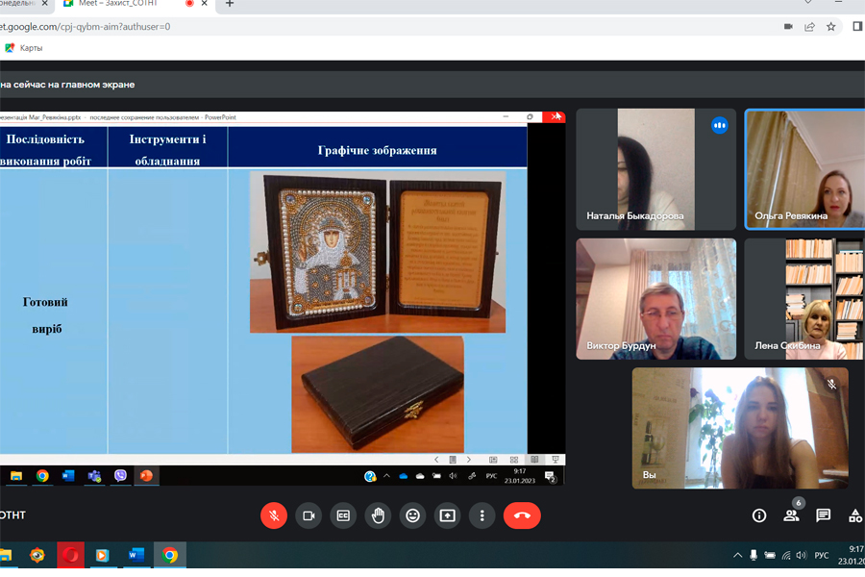Viewport: 865px width, 577px height.
Task: Open Word from the Windows taskbar
Action: coord(136,555)
